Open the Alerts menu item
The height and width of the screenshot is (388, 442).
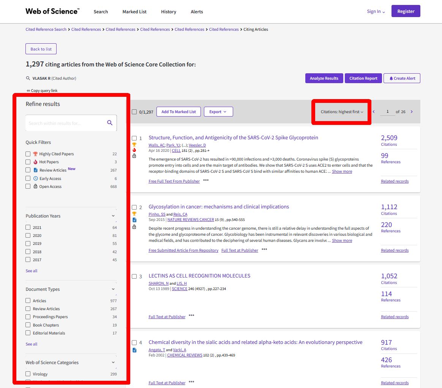[x=197, y=11]
